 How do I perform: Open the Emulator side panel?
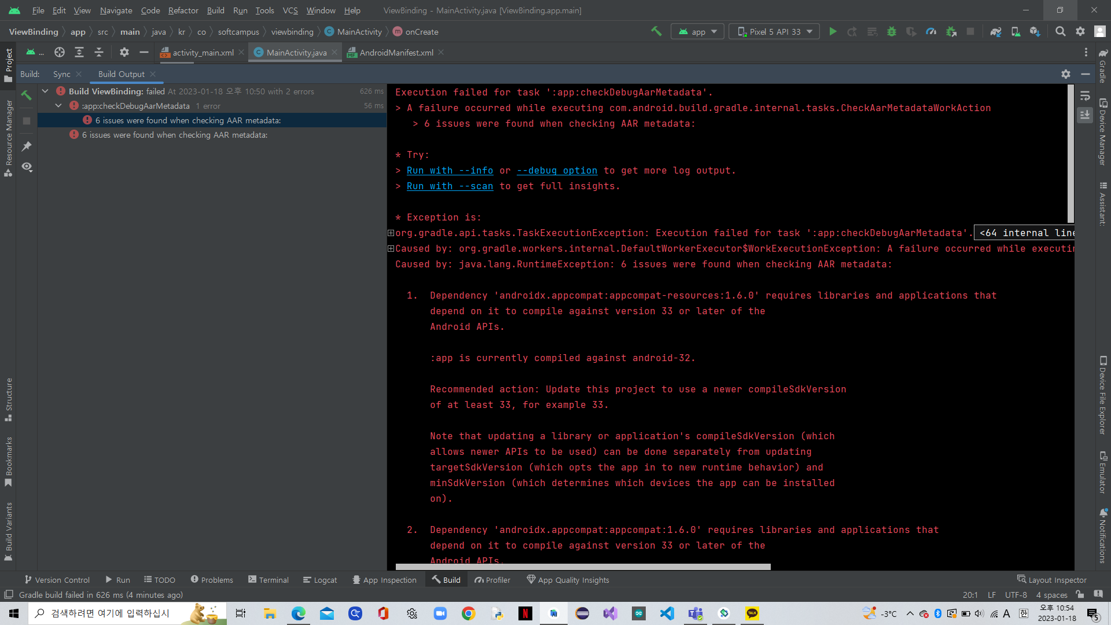pyautogui.click(x=1103, y=473)
